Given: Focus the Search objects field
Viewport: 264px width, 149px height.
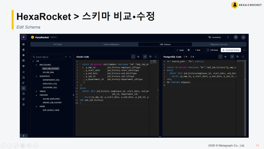Looking at the screenshot, I should (47, 57).
